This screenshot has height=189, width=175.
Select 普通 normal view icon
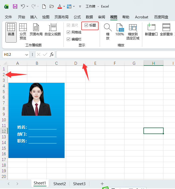point(11,32)
